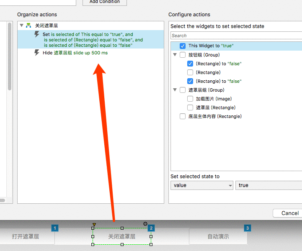Check the 加载图片 (Image) checkbox
The width and height of the screenshot is (302, 251).
point(190,99)
